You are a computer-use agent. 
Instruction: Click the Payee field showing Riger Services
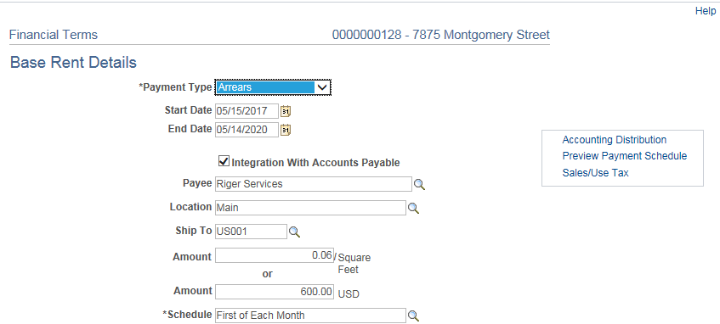(x=314, y=184)
